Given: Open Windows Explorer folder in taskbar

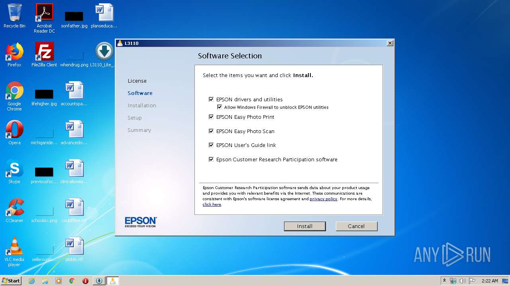Looking at the screenshot, I should click(x=45, y=281).
